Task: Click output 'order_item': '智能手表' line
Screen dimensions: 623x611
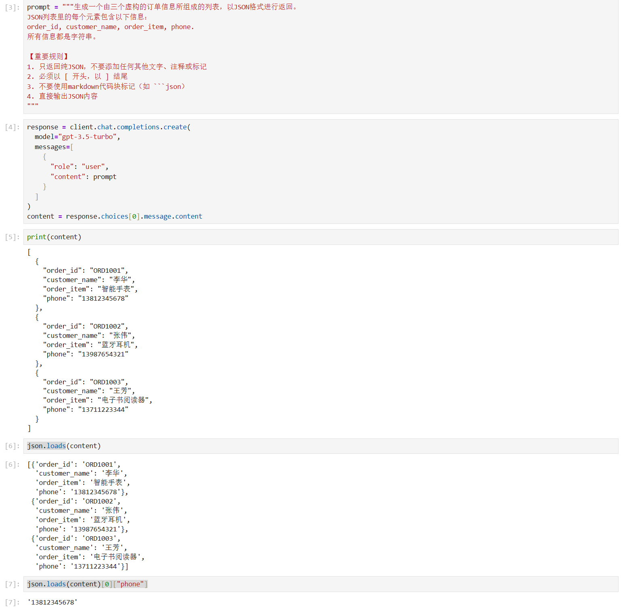Action: [x=82, y=482]
